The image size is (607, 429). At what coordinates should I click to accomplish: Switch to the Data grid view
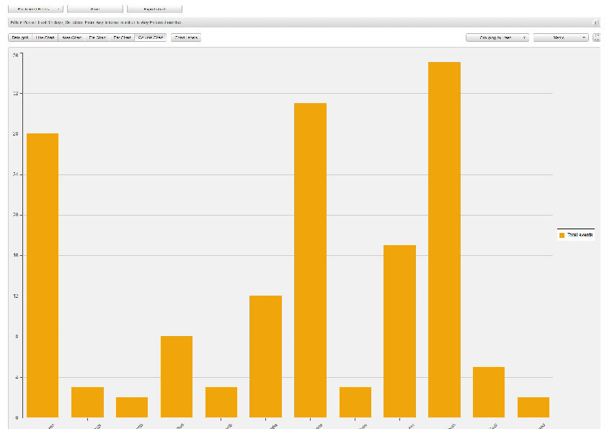[20, 37]
